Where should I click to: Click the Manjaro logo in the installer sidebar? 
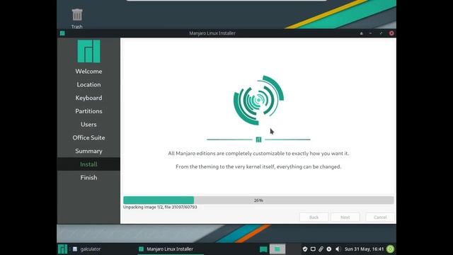[88, 51]
